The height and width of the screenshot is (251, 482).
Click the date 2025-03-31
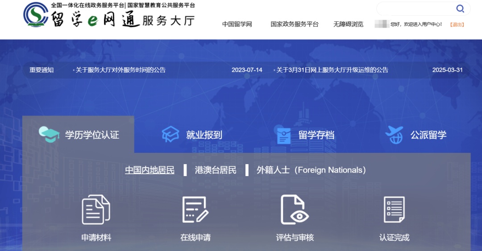pyautogui.click(x=447, y=70)
